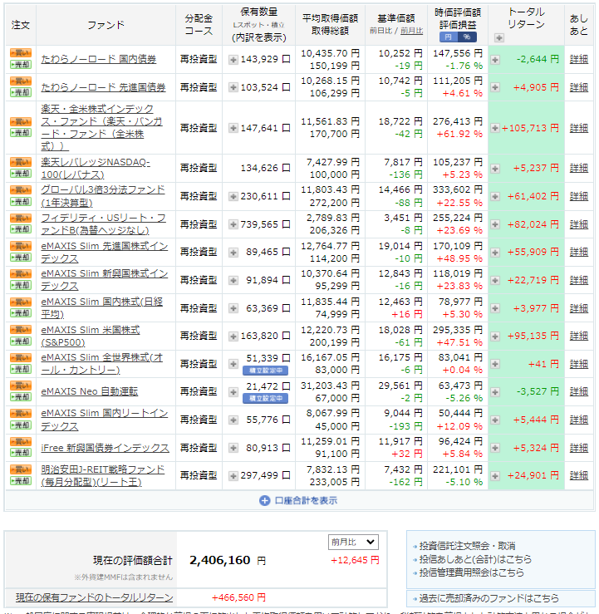Expand holdings breakdown for フィデリティ・USリート
Screen dimensions: 599x614
(x=233, y=224)
